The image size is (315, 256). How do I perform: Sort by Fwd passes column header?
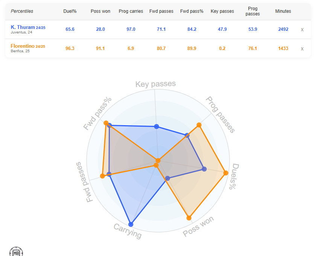[161, 11]
